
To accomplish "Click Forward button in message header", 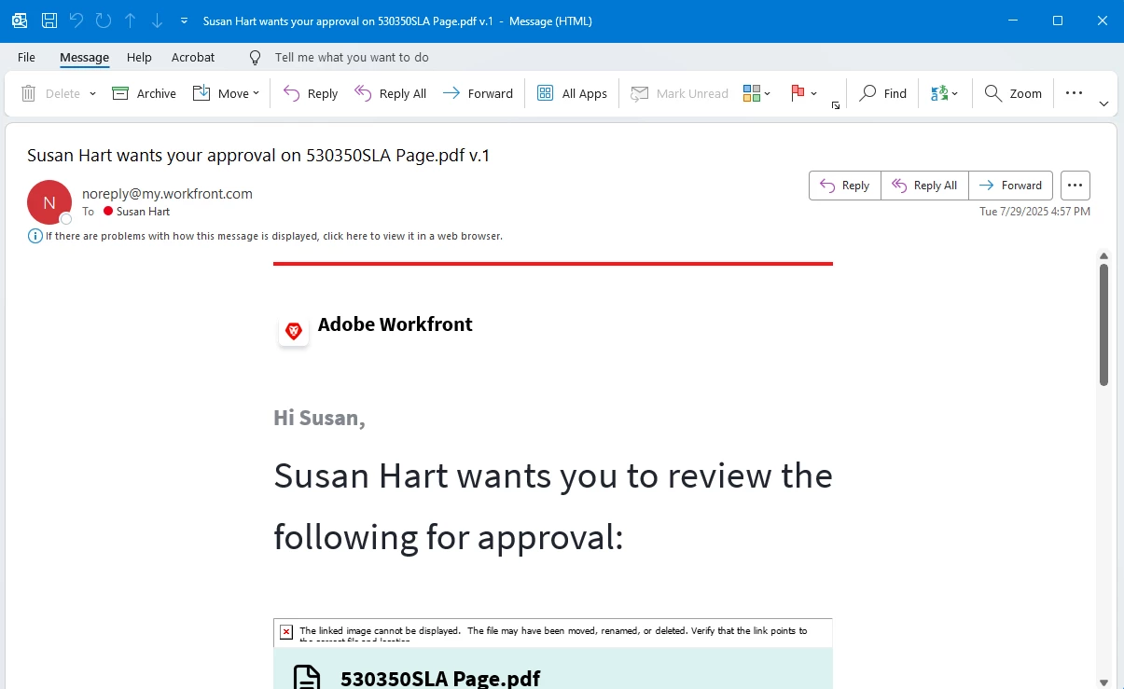I will click(1011, 186).
